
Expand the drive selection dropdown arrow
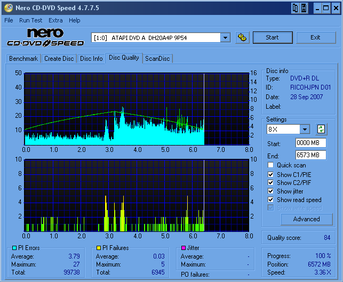click(x=225, y=38)
